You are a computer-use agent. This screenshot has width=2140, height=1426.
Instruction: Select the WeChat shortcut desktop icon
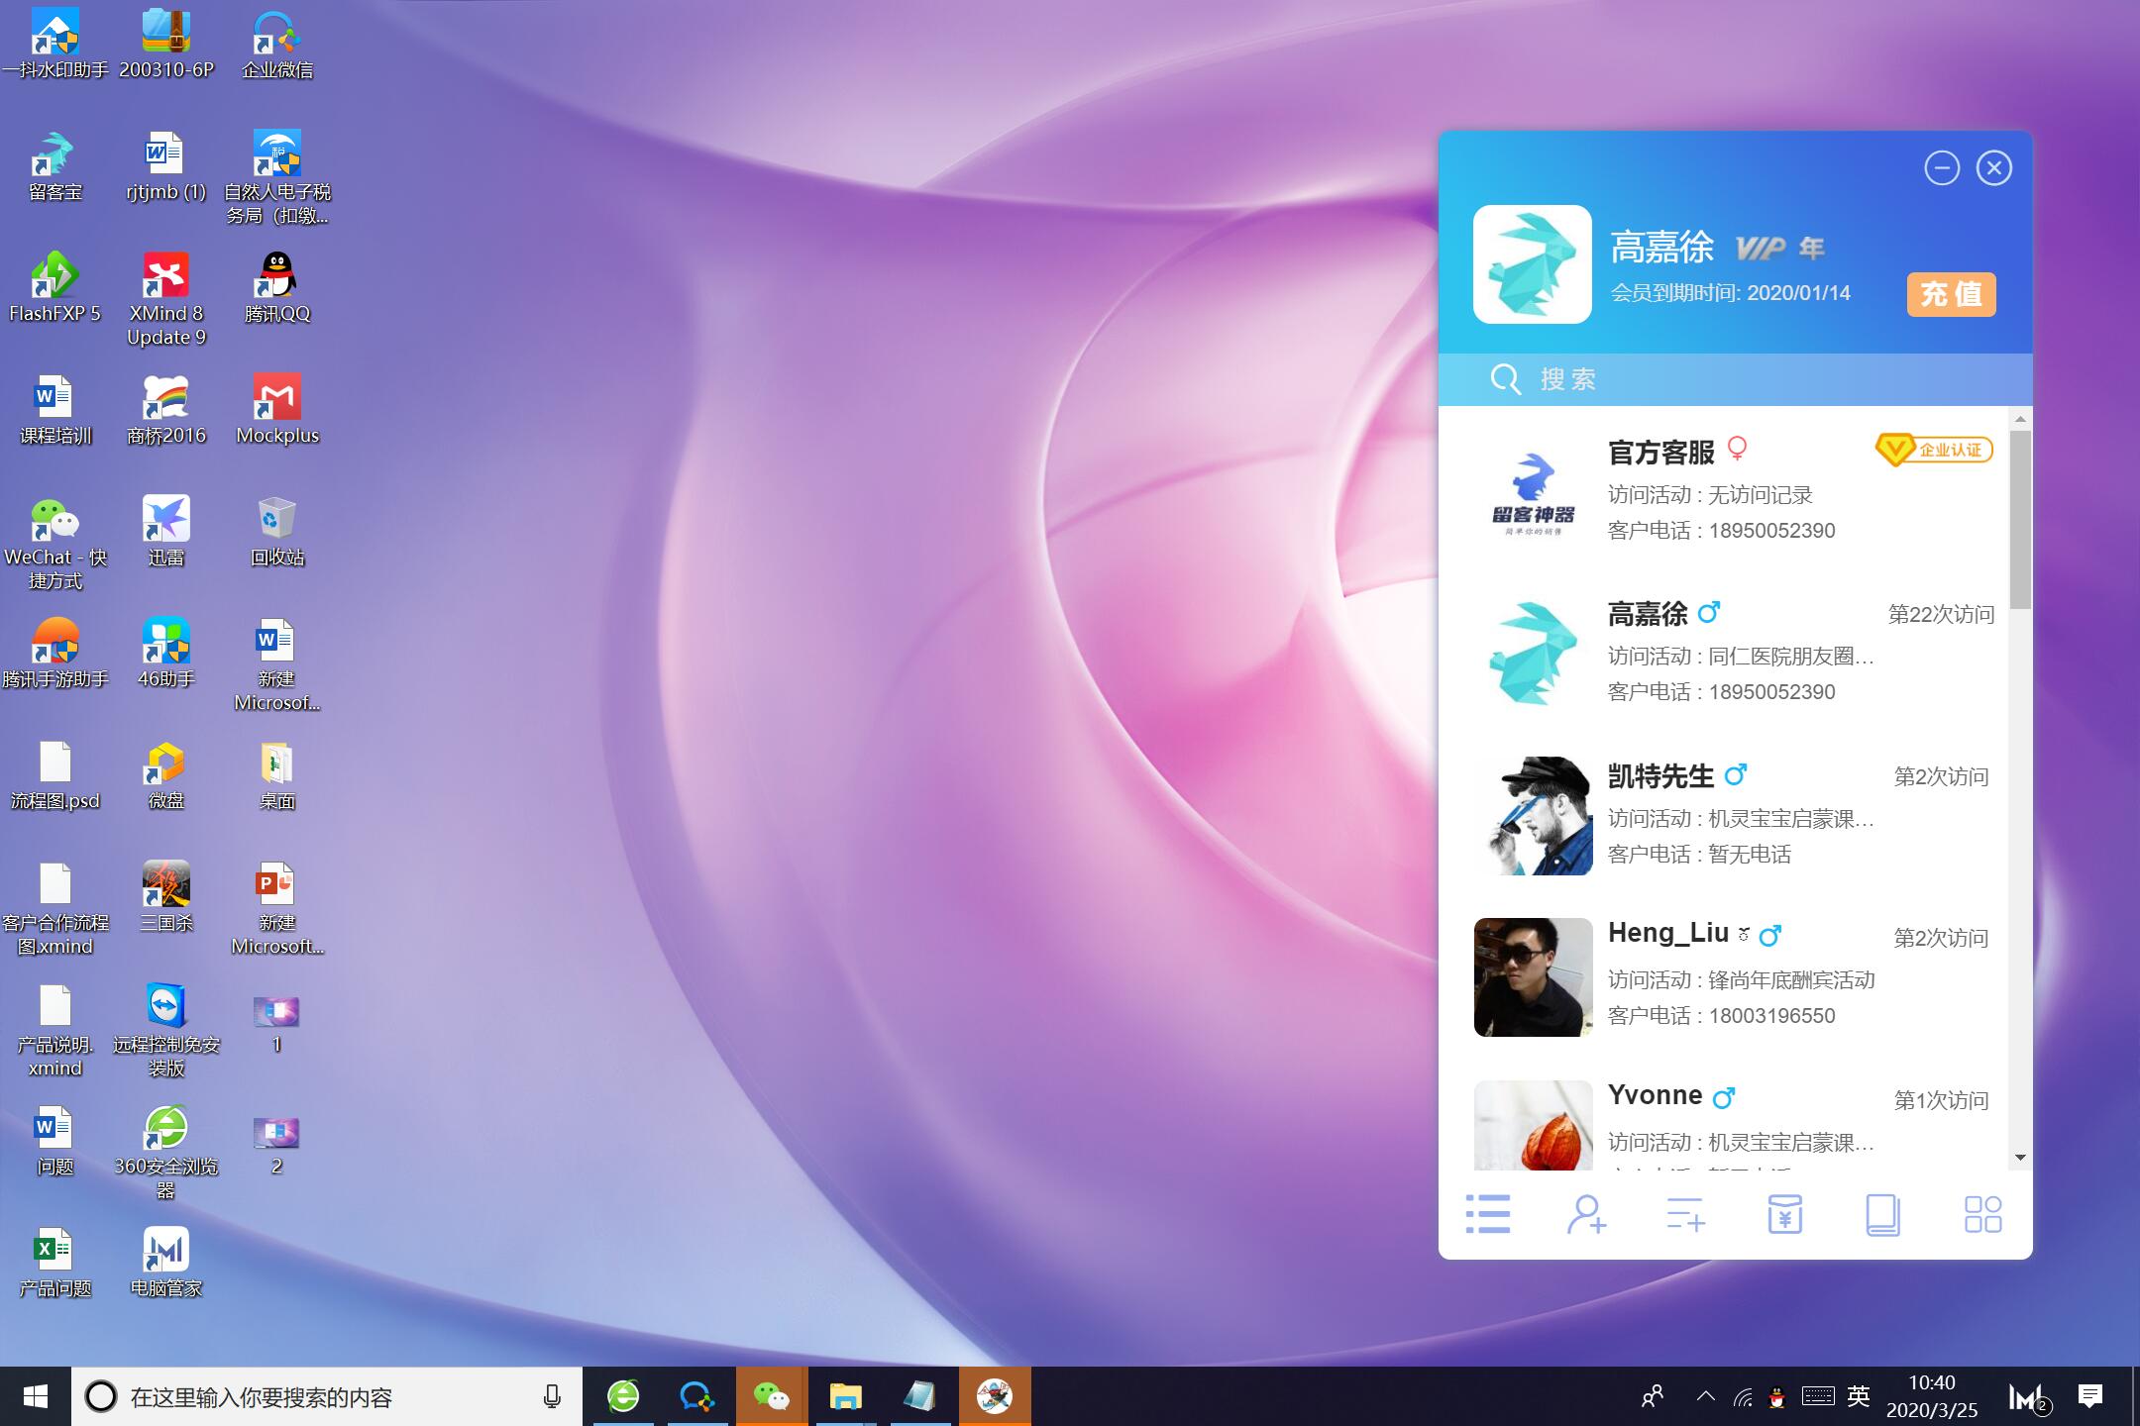55,544
